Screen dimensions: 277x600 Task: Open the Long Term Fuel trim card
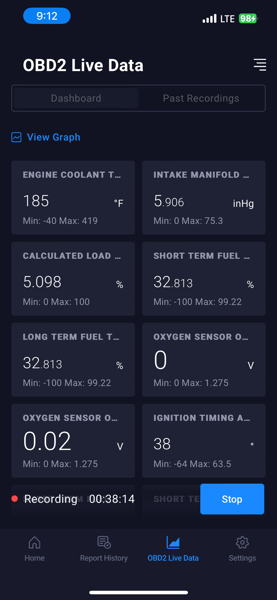tap(73, 360)
